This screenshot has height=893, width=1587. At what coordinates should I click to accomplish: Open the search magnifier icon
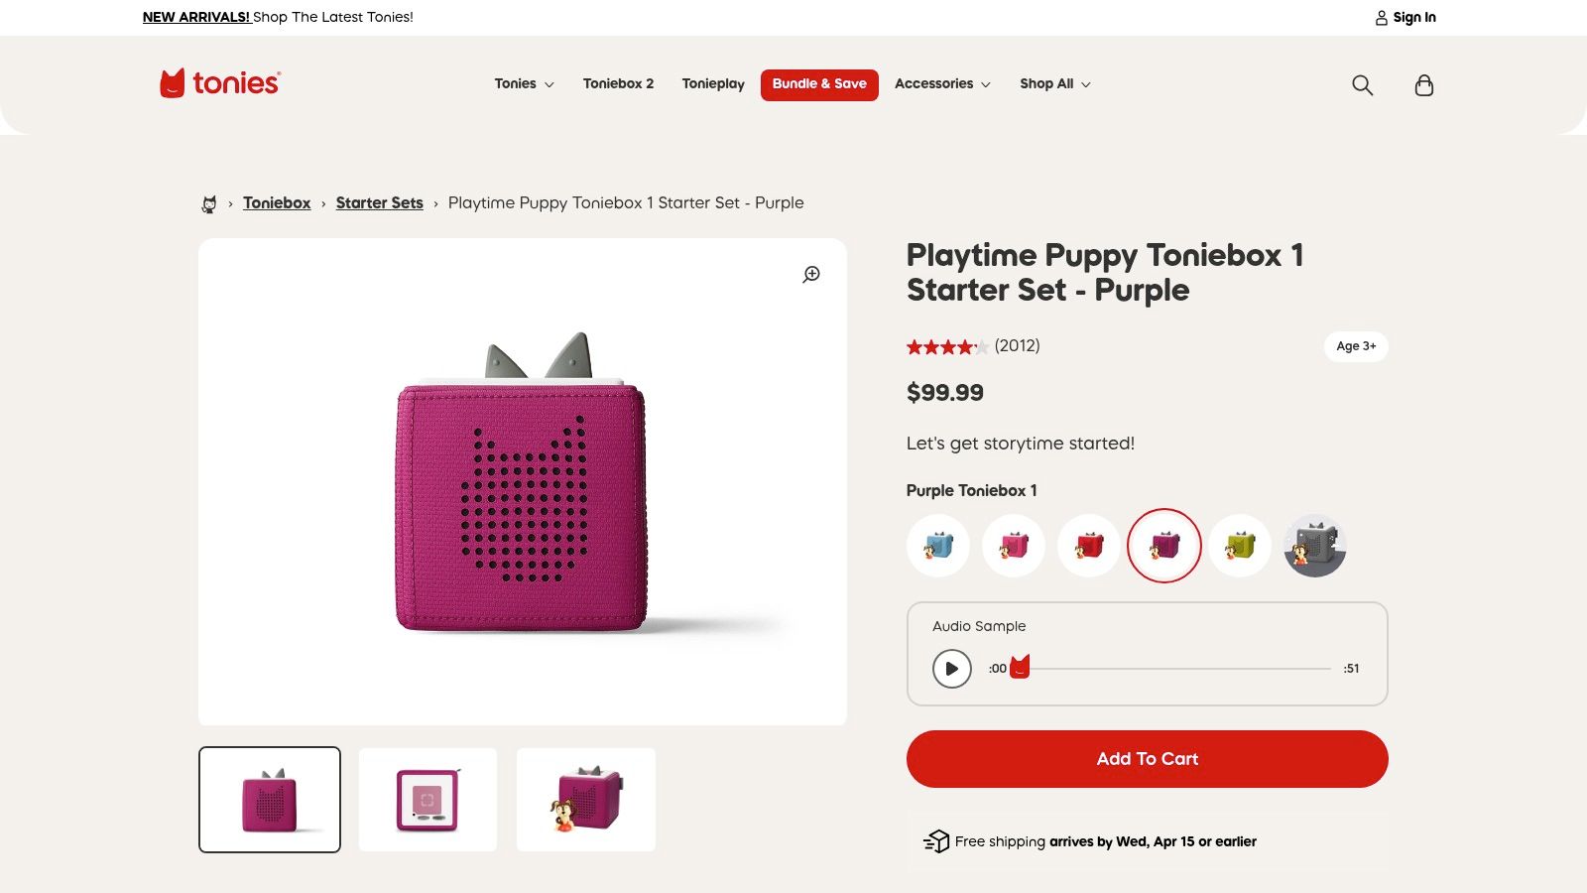coord(1363,85)
